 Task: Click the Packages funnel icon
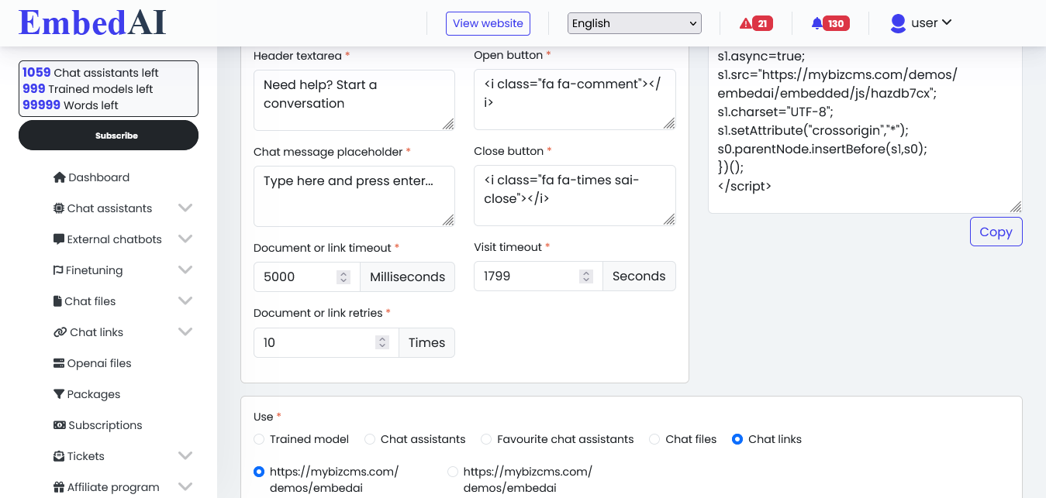tap(59, 394)
